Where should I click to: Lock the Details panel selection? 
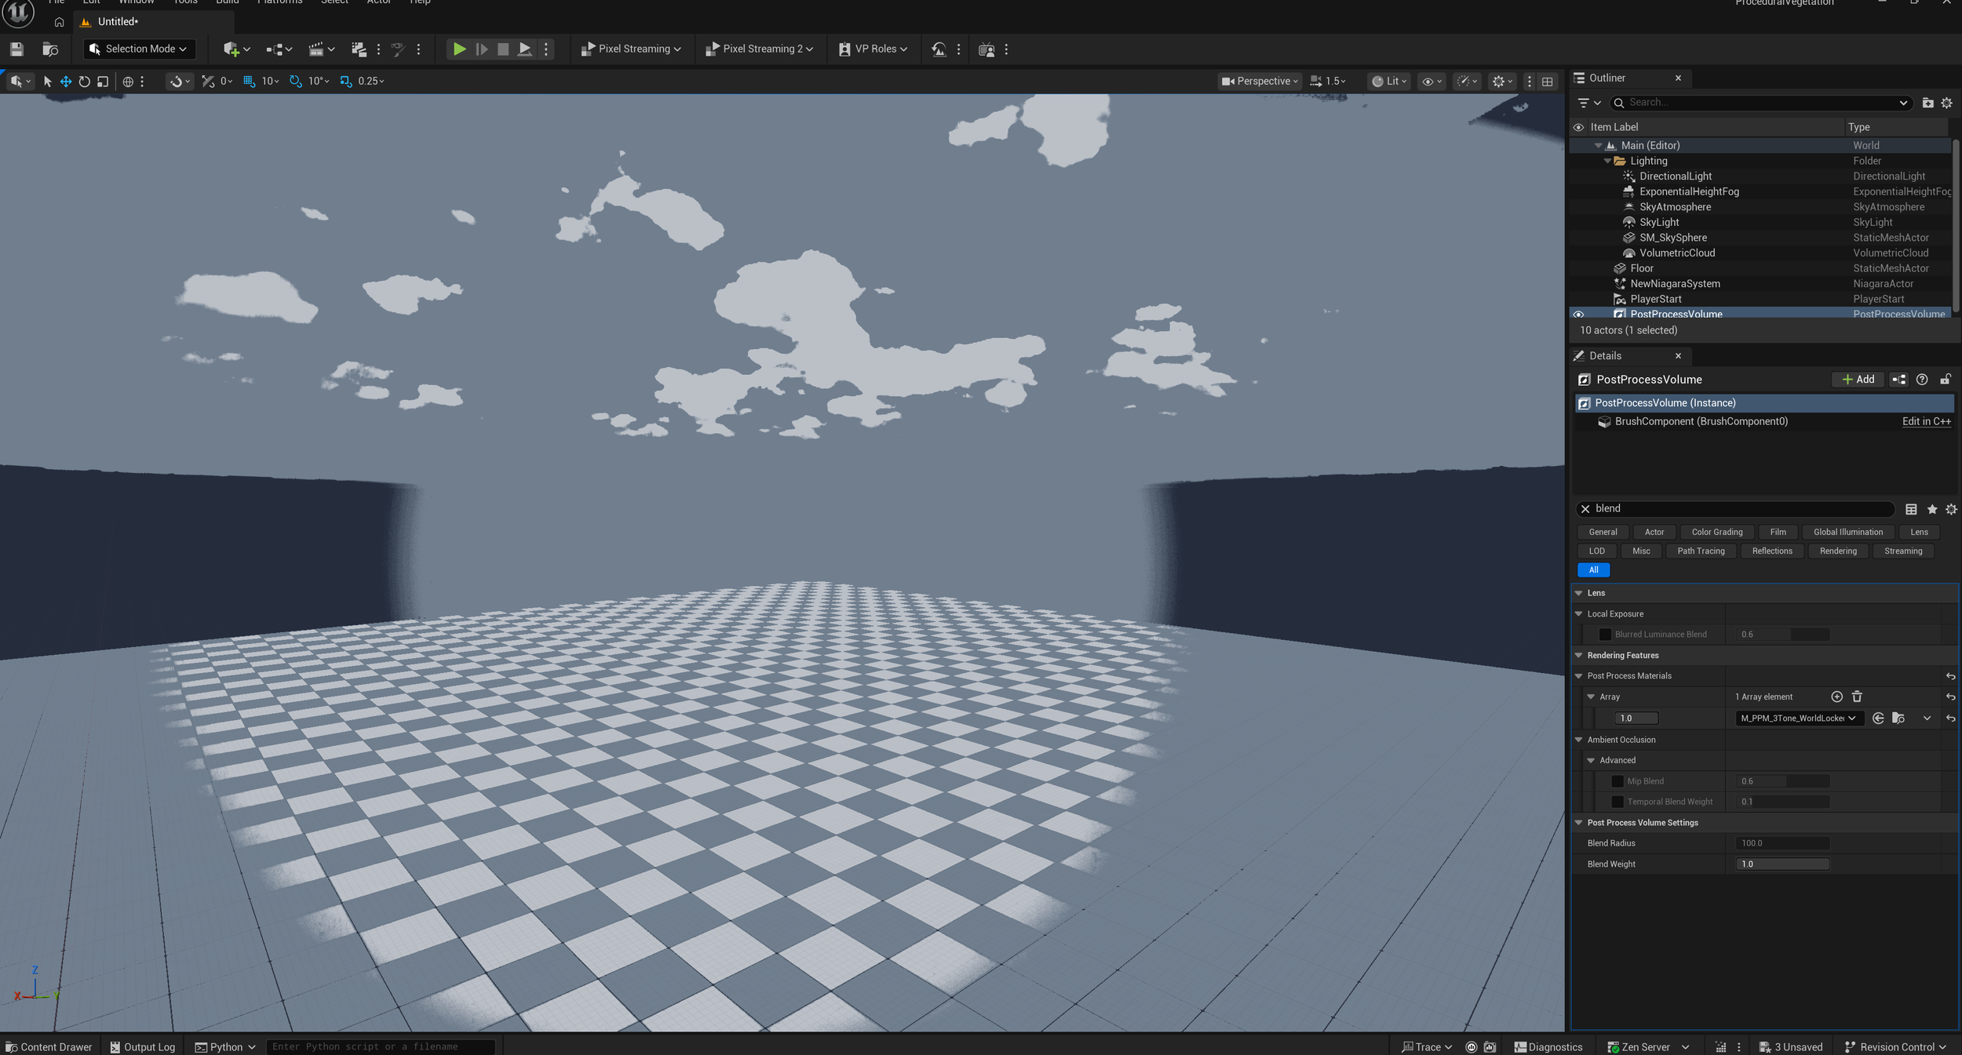tap(1946, 380)
